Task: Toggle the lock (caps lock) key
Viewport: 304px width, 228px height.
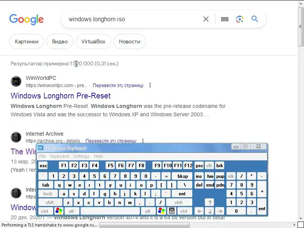Action: pos(48,193)
